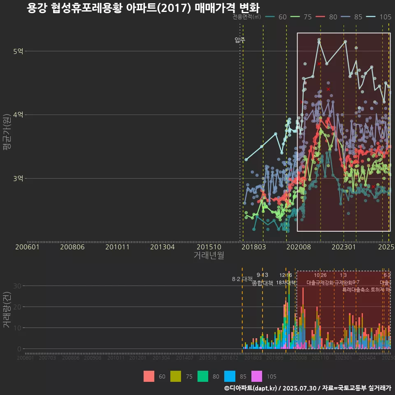Click the chart title 용강 협성휴포레용황 아파트(2017) 매매가격 변화
This screenshot has width=395, height=395.
click(x=143, y=7)
